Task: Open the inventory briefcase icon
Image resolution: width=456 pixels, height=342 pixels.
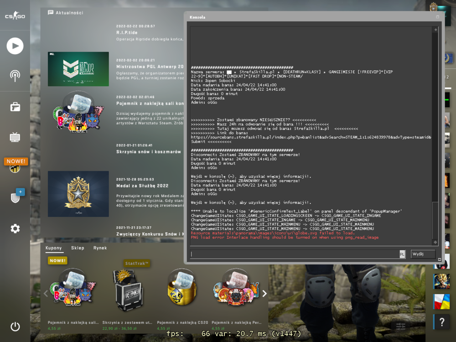Action: (x=15, y=107)
